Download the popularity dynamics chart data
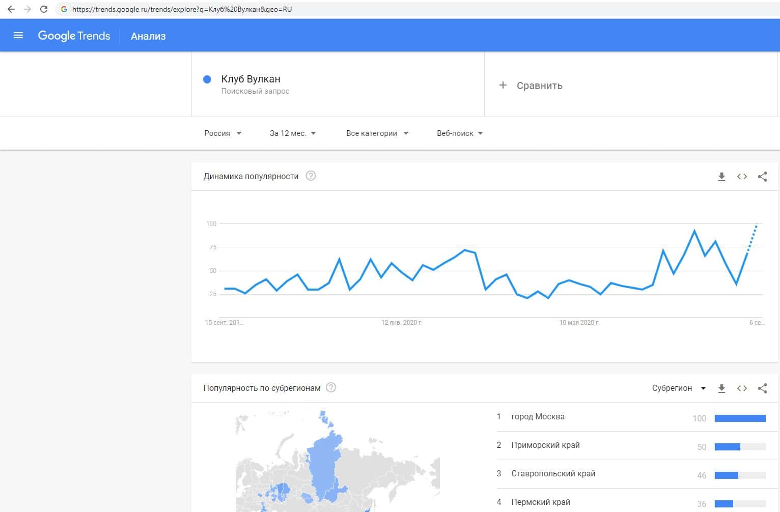The width and height of the screenshot is (780, 512). click(721, 177)
